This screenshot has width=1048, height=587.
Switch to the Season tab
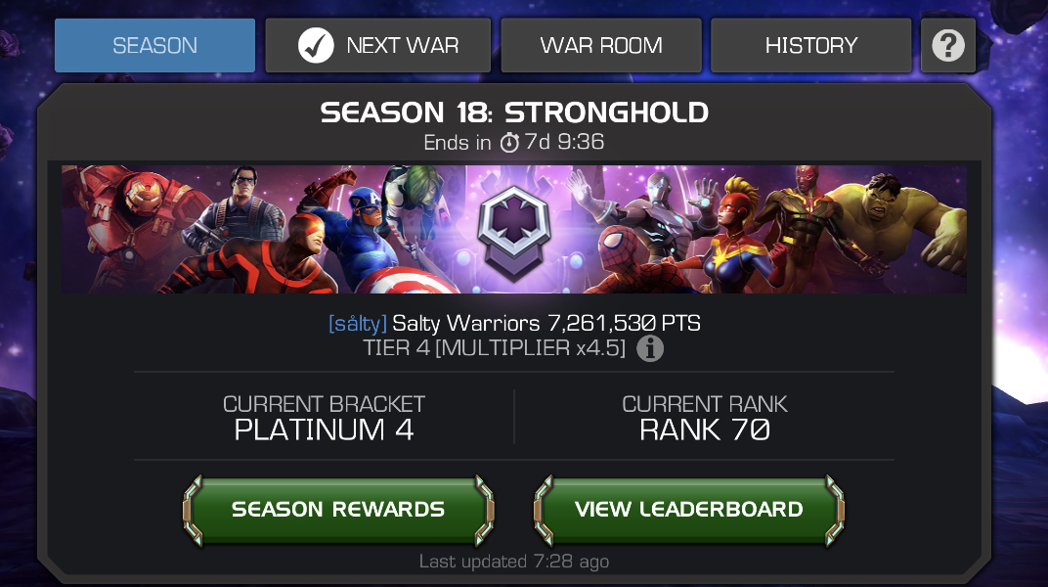(x=155, y=45)
